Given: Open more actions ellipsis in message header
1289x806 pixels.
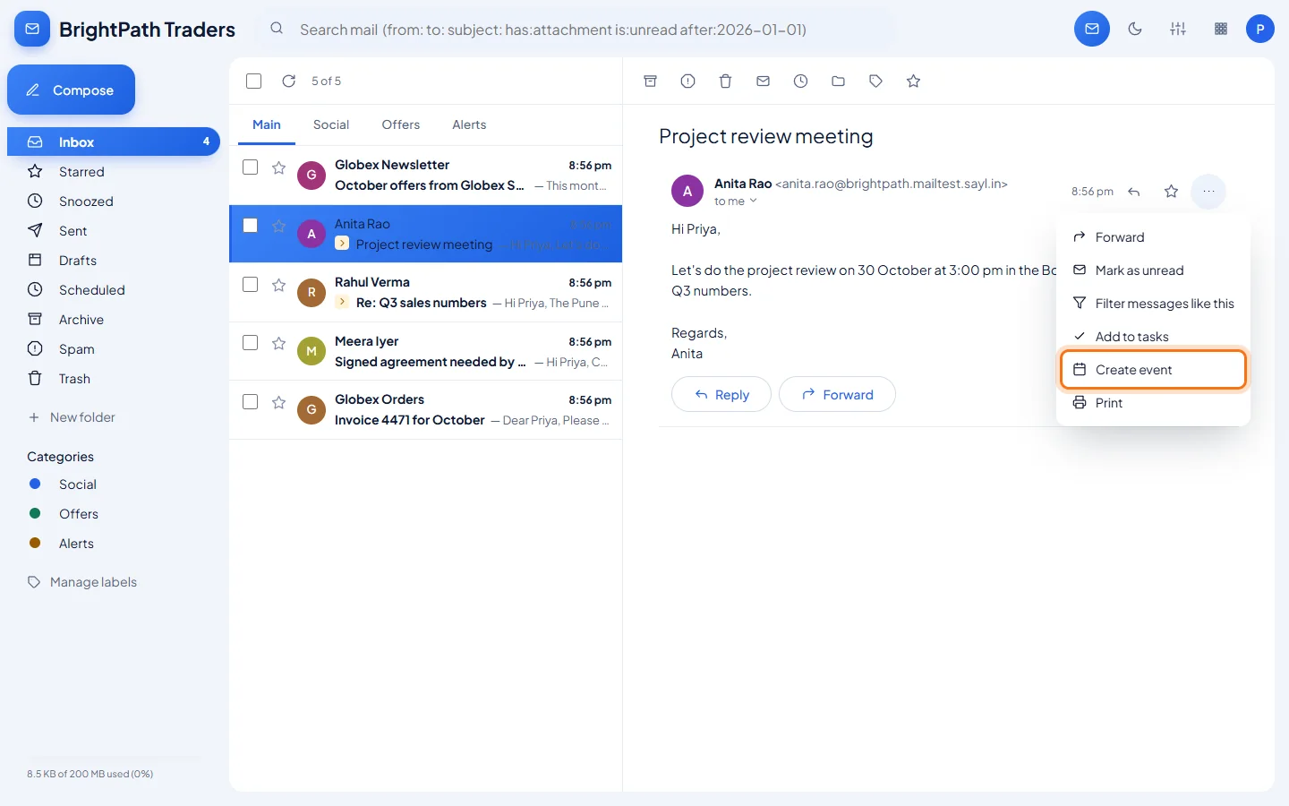Looking at the screenshot, I should [x=1208, y=192].
